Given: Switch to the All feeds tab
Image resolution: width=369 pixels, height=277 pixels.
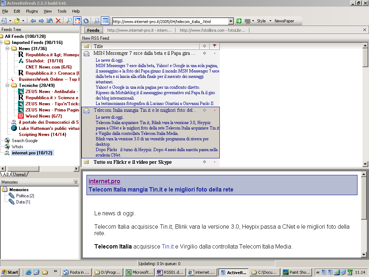Looking at the screenshot, I should (x=6, y=175).
